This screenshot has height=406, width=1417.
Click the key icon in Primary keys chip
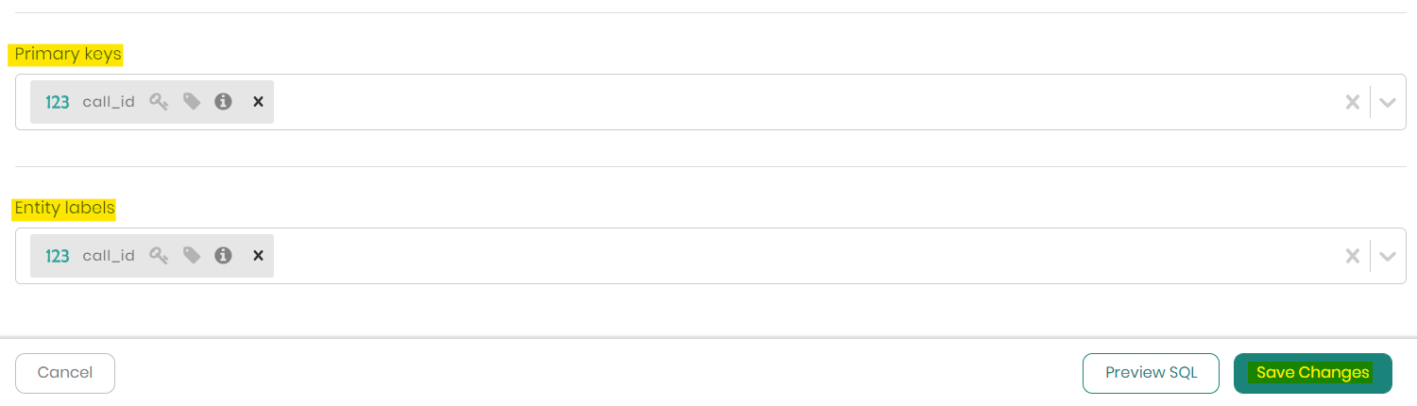pos(159,102)
